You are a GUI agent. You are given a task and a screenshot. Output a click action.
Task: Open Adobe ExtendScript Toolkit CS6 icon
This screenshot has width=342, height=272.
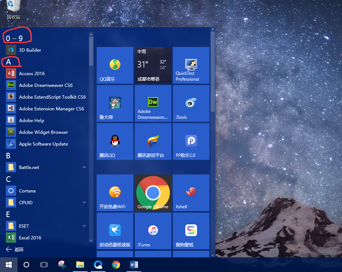click(11, 97)
